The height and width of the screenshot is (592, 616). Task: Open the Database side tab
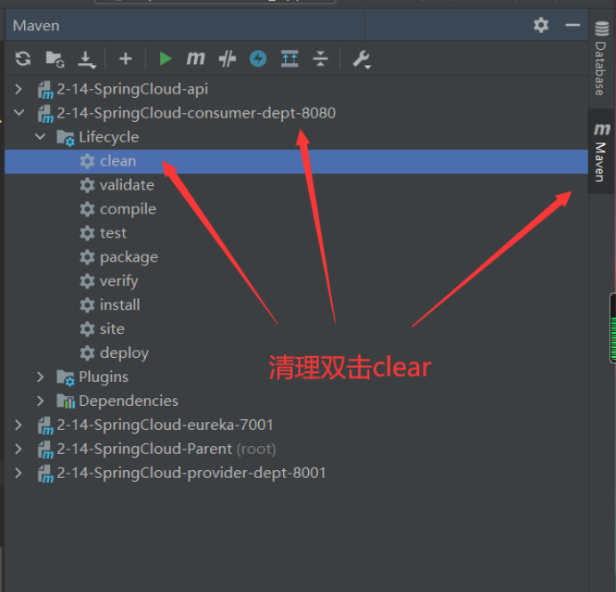pos(602,58)
